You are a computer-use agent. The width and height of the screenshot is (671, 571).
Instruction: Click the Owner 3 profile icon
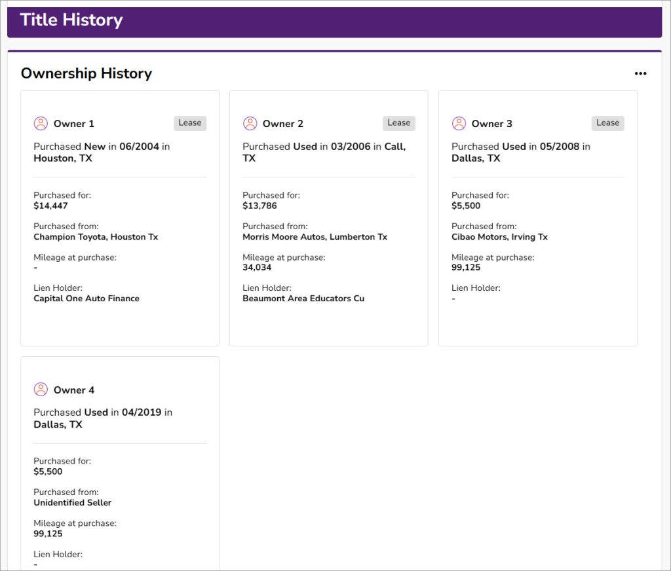pyautogui.click(x=459, y=124)
